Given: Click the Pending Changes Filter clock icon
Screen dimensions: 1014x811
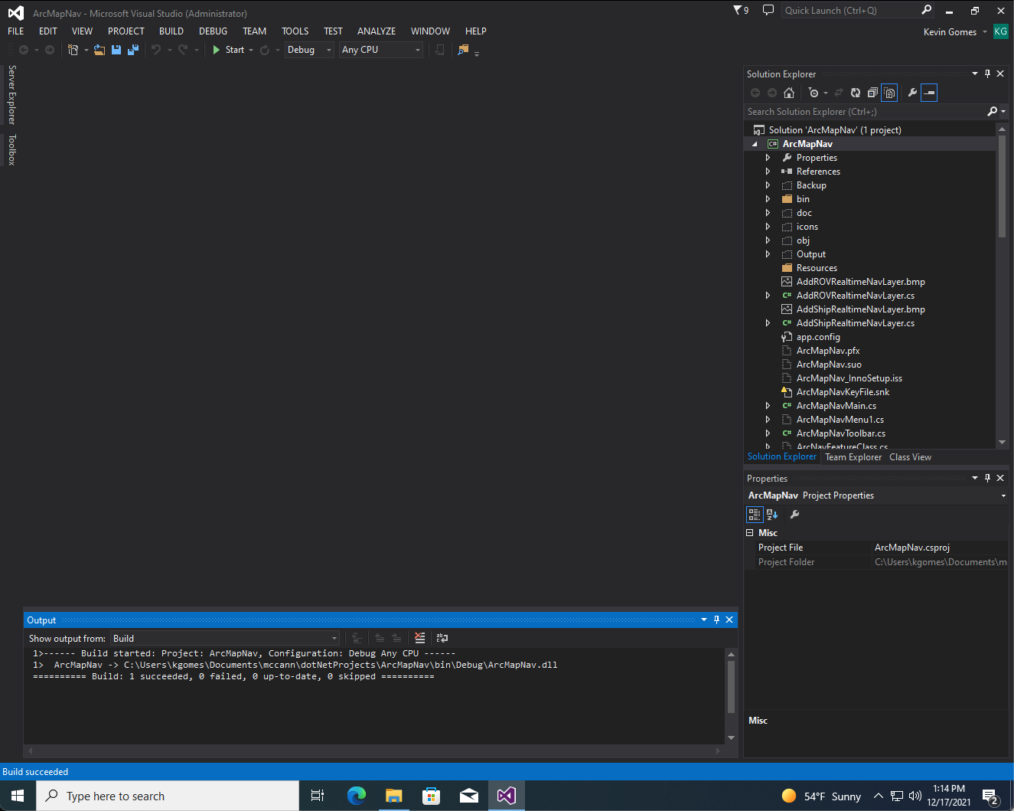Looking at the screenshot, I should point(813,93).
